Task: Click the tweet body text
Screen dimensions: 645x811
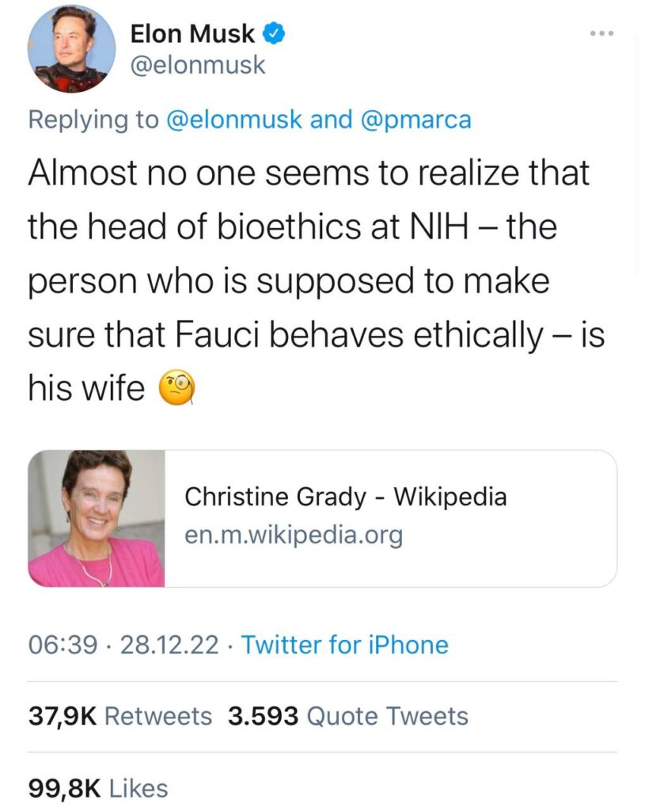Action: (316, 281)
